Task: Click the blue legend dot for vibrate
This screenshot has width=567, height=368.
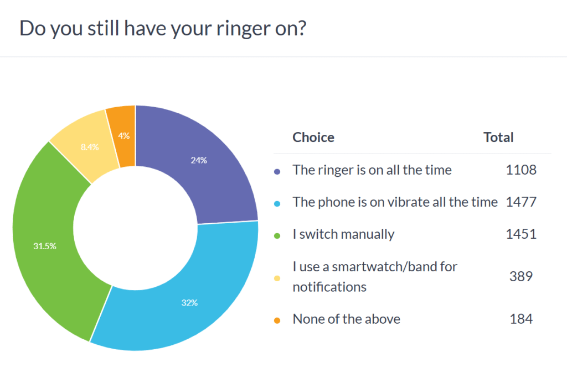Action: (278, 203)
